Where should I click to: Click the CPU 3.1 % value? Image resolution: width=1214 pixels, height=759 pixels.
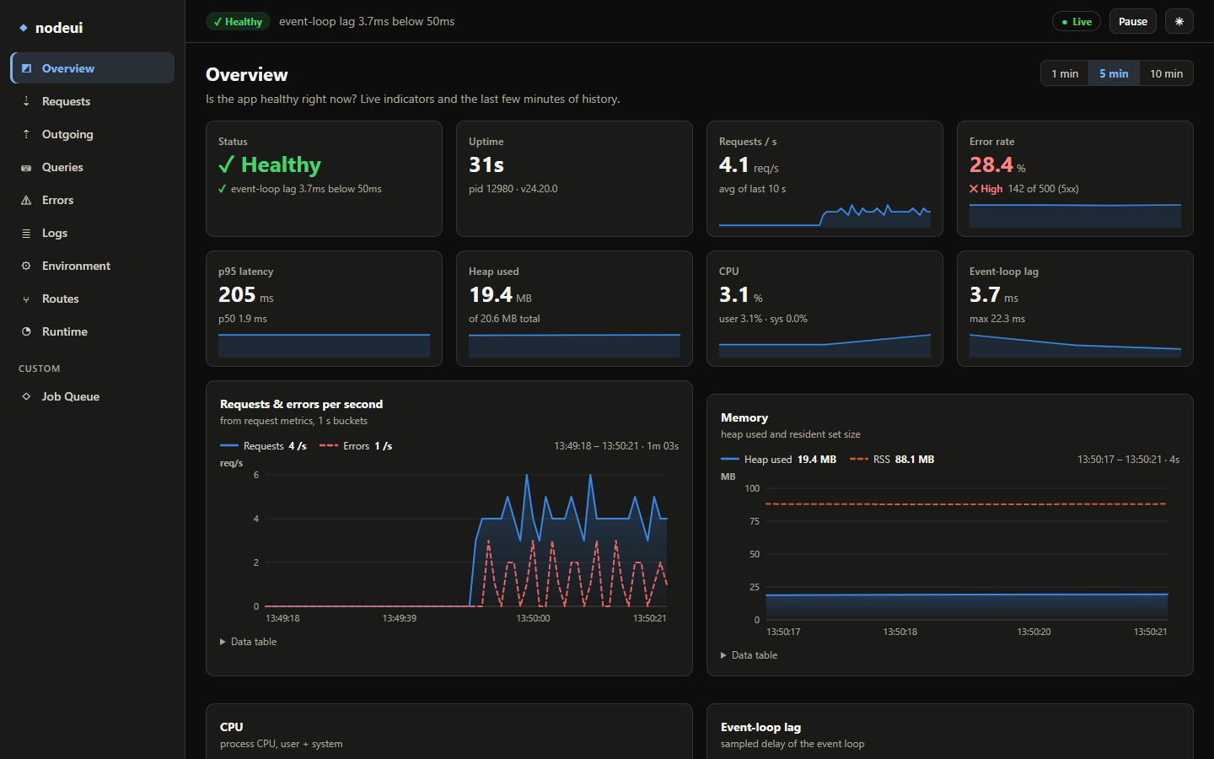[x=740, y=295]
